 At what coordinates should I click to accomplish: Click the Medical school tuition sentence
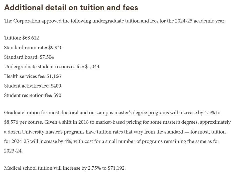pyautogui.click(x=65, y=168)
